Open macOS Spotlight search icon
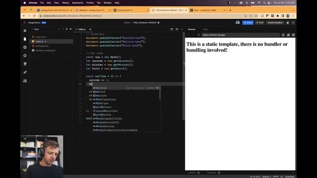Image resolution: width=317 pixels, height=178 pixels. click(264, 3)
